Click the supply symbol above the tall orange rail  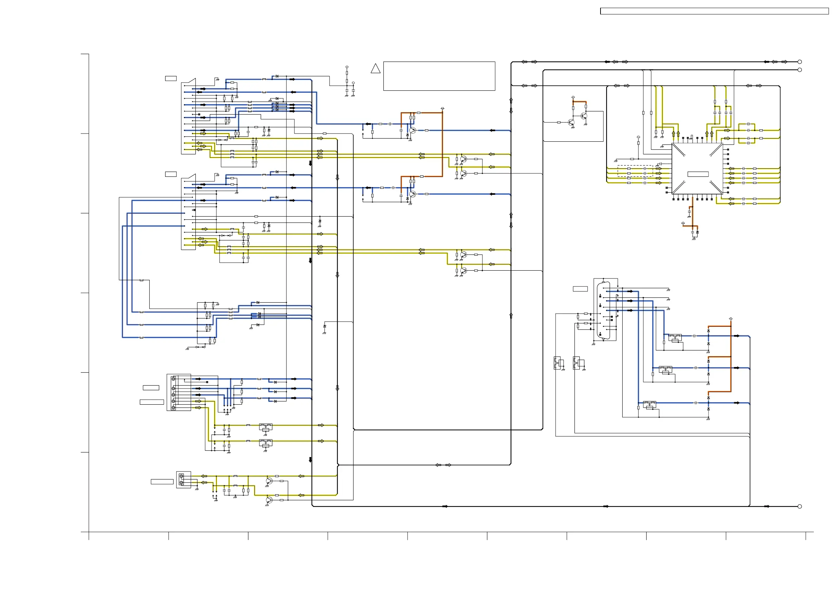442,109
